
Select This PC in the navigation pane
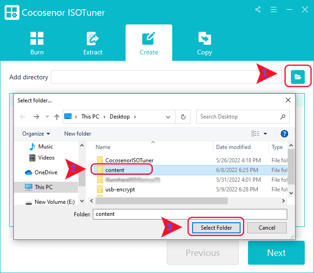click(46, 187)
